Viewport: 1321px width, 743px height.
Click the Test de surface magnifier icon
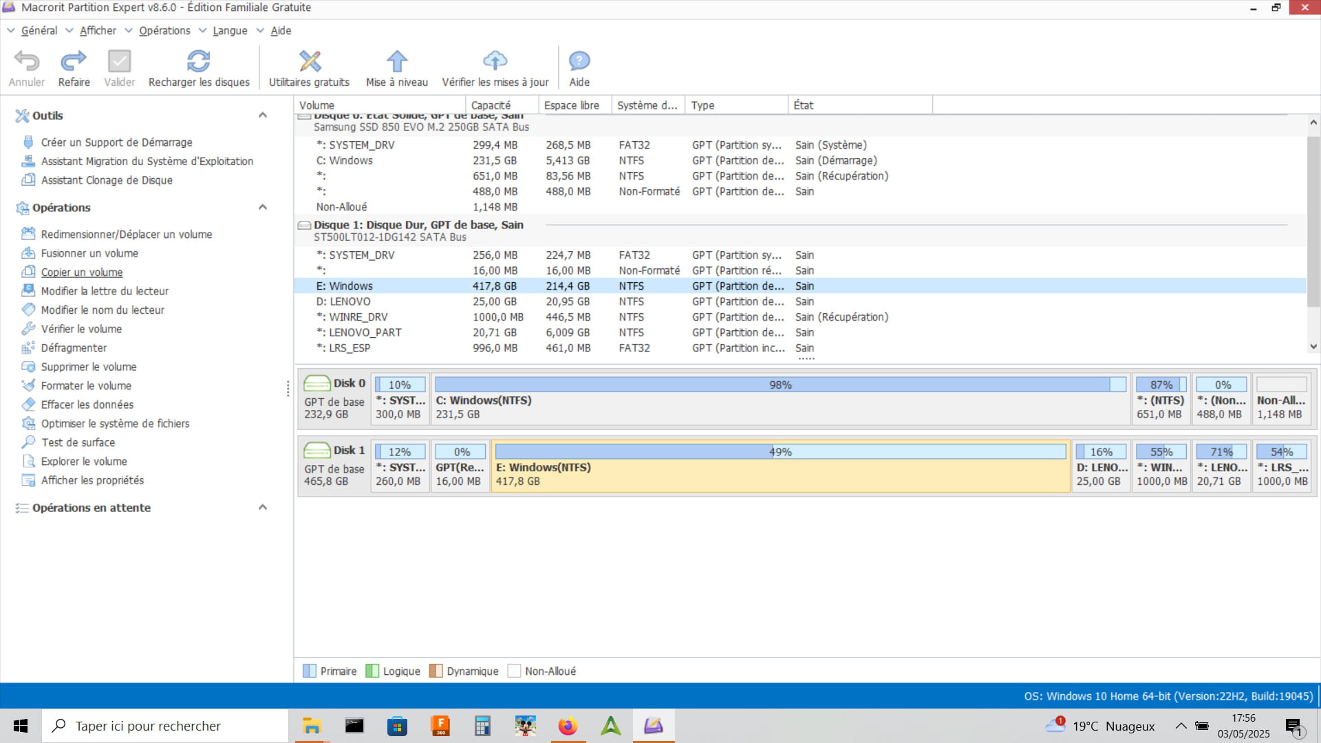[x=28, y=442]
